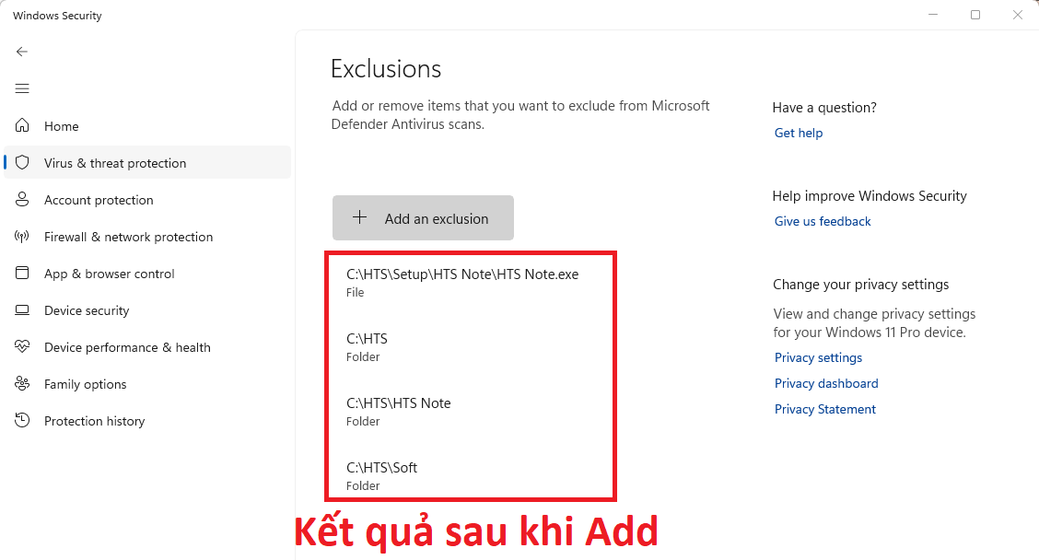Click the Protection history clock icon
Image resolution: width=1039 pixels, height=560 pixels.
tap(22, 420)
